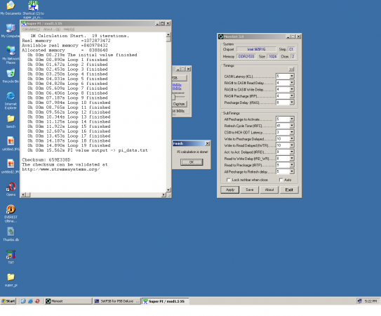Click OK in the Finish dialog
This screenshot has height=316, width=381.
(192, 162)
